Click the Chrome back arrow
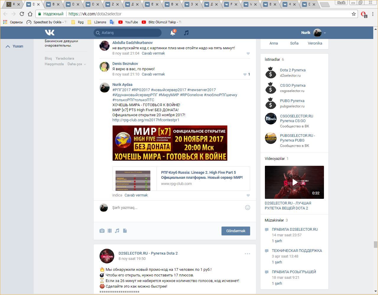Image resolution: width=378 pixels, height=295 pixels. [5, 14]
